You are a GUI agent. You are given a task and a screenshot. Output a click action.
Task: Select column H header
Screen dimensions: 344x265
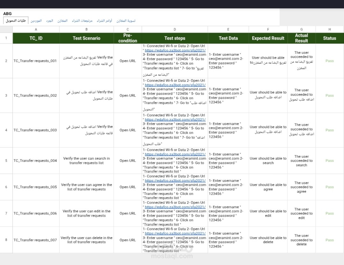click(330, 29)
